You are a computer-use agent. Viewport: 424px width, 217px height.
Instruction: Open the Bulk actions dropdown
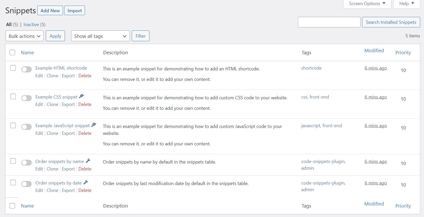[x=25, y=36]
